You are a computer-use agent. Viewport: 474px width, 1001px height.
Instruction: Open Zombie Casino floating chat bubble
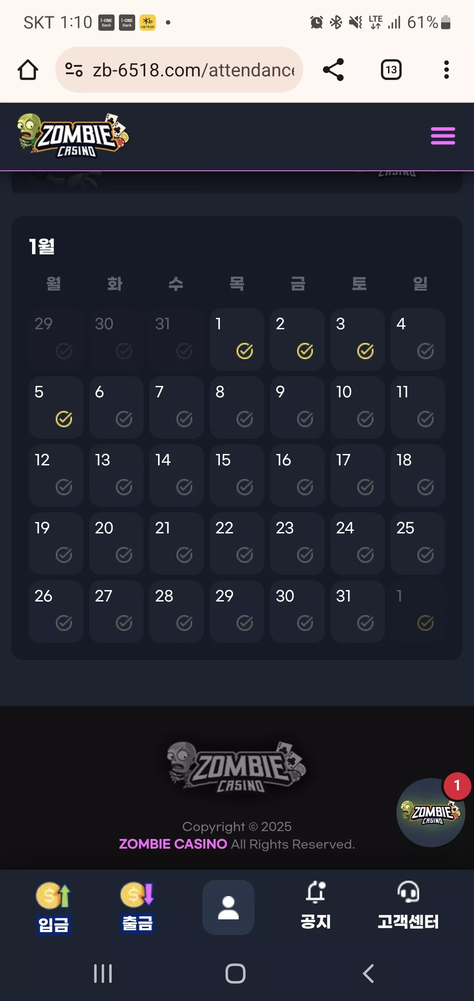click(x=431, y=812)
